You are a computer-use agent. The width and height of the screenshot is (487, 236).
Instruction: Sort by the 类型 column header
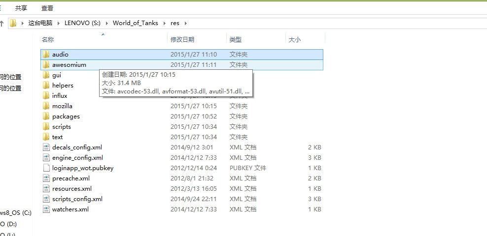[x=236, y=40]
